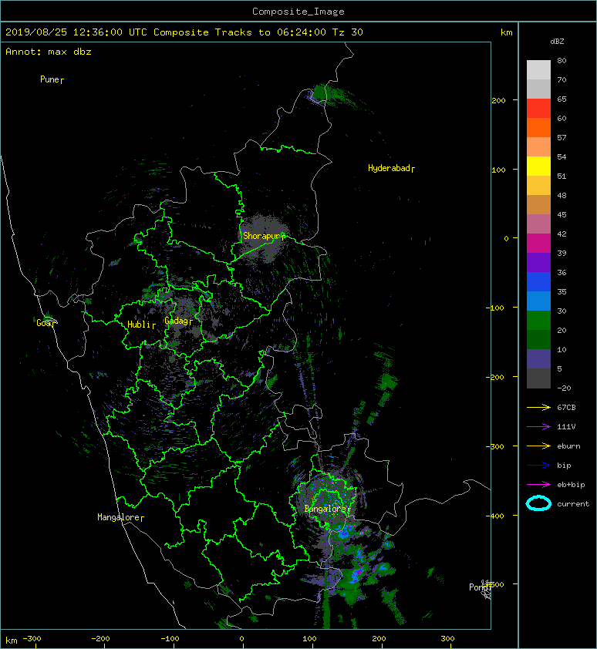Click the 0 tick on the bottom axis

pyautogui.click(x=242, y=639)
